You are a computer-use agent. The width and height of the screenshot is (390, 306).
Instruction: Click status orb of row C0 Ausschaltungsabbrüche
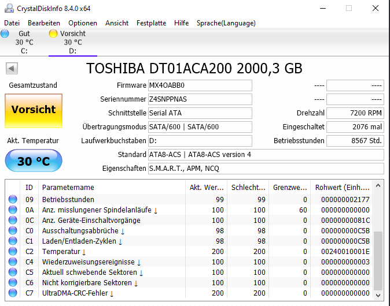(13, 230)
